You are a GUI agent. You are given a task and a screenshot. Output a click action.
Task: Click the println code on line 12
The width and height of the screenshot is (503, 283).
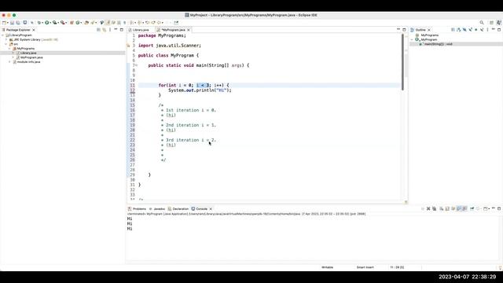click(x=200, y=90)
